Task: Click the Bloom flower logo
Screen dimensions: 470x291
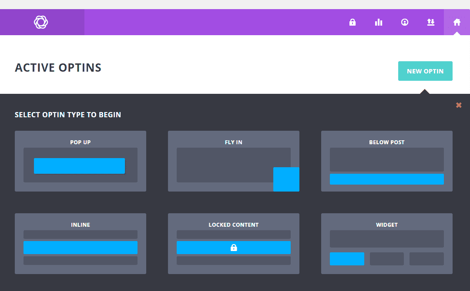Action: 41,22
